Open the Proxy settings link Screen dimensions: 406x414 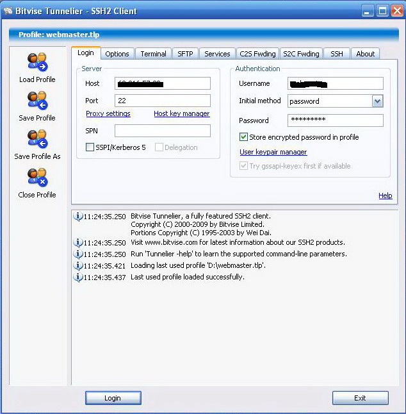point(108,113)
